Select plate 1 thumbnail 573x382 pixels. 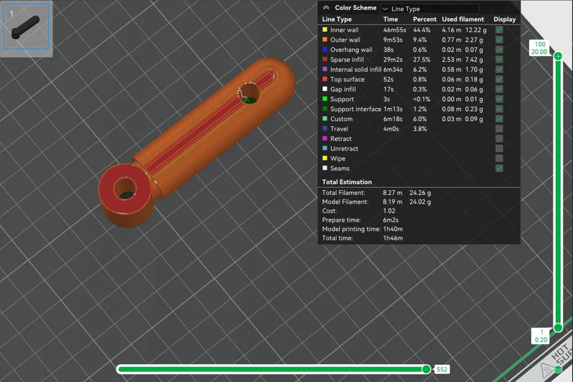pos(26,26)
